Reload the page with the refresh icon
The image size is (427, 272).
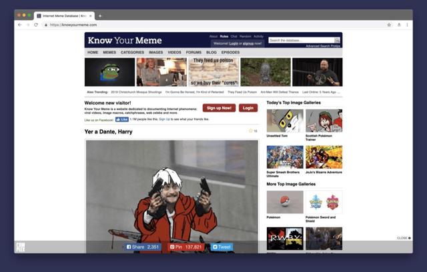point(35,25)
